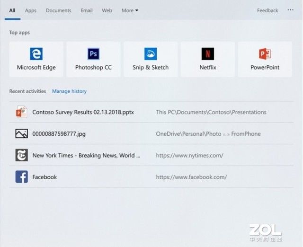Viewport: 303px width, 247px height.
Task: Open the three-dot options menu
Action: [x=290, y=9]
